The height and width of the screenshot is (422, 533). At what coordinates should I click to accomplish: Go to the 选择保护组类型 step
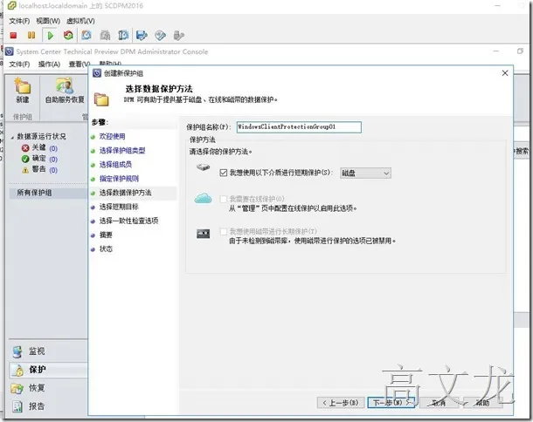pos(122,151)
